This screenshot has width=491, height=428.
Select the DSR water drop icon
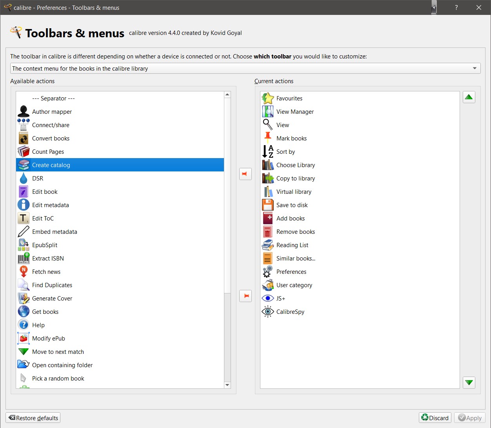click(x=24, y=178)
